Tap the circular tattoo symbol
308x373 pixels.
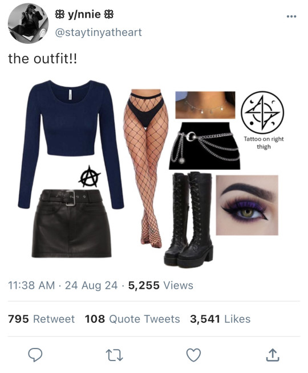(262, 112)
